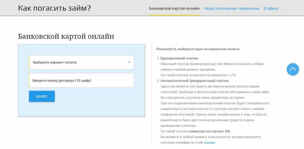
Task: Click the 'Банковской картой онлайн' section heading
Action: 66,36
